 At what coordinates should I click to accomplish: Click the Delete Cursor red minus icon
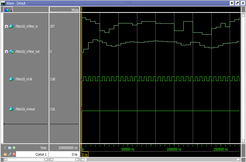click(x=14, y=154)
